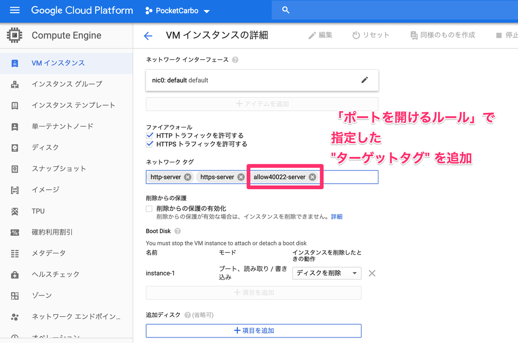Open the 単一テナントノード sidebar label
The height and width of the screenshot is (343, 518).
click(x=62, y=126)
